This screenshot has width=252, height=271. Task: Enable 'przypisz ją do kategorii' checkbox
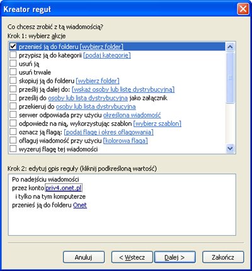click(x=13, y=55)
